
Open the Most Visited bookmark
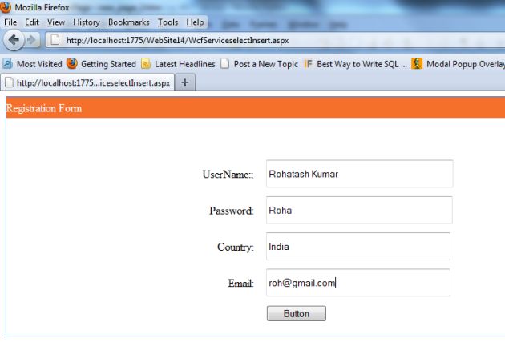click(x=33, y=64)
